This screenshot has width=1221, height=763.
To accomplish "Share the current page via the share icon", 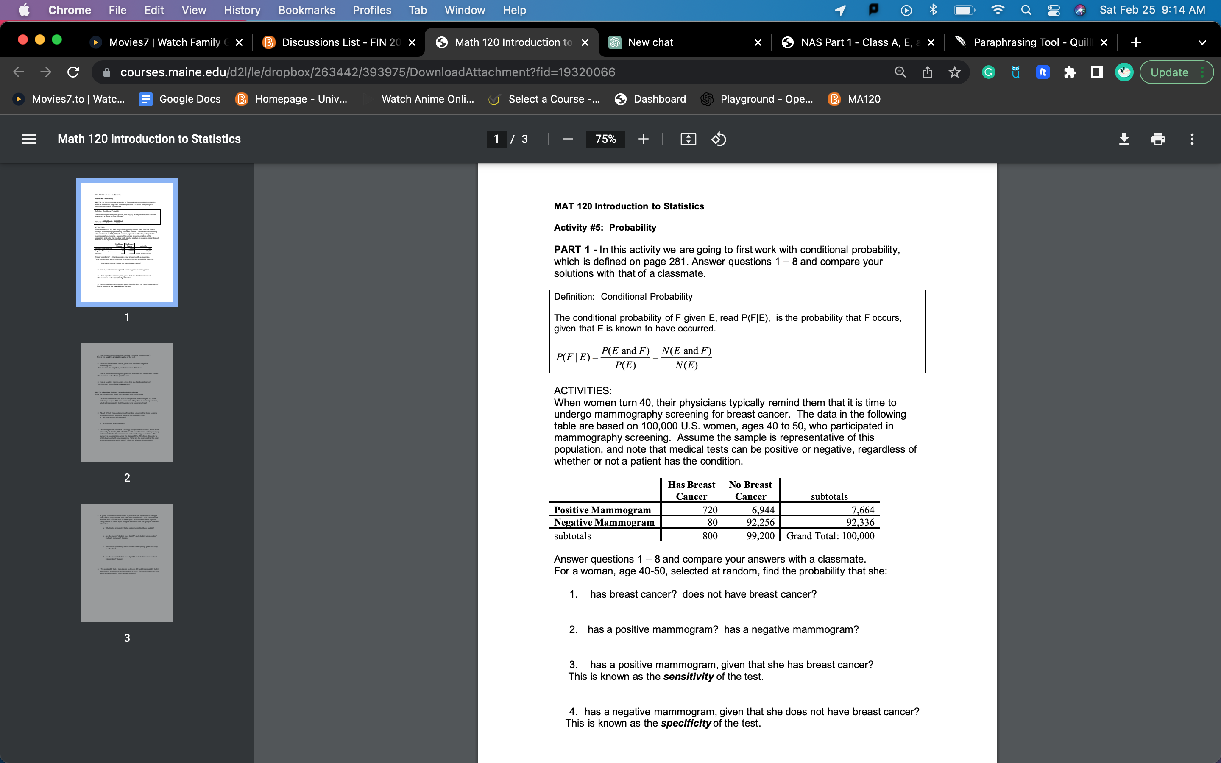I will (927, 72).
